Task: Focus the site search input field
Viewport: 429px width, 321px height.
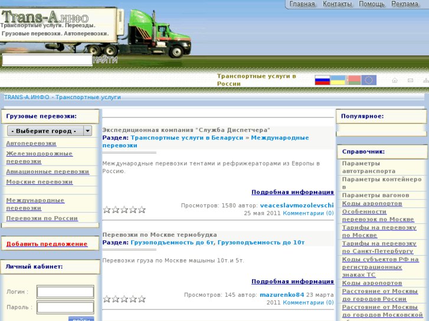Action: click(x=47, y=60)
